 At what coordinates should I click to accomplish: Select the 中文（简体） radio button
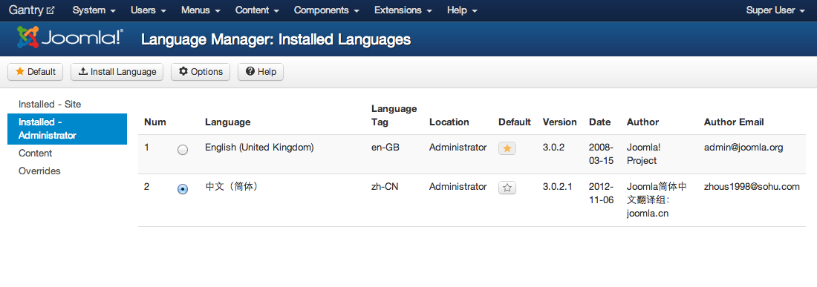coord(183,190)
